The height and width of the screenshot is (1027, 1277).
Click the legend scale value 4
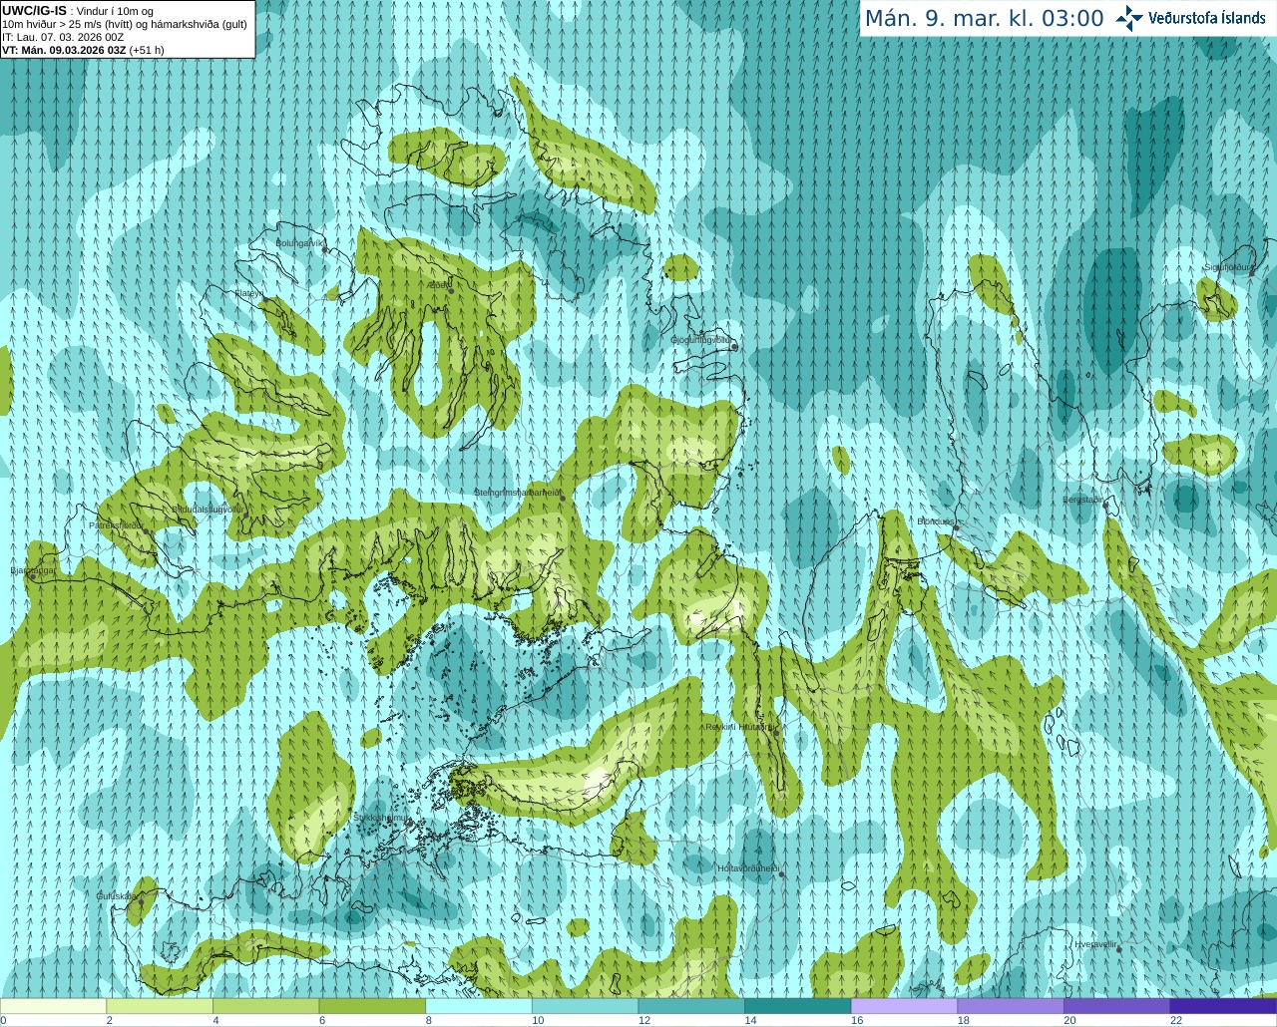pos(216,1020)
